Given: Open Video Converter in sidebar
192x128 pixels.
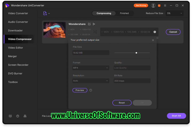Looking at the screenshot, I should 18,13.
